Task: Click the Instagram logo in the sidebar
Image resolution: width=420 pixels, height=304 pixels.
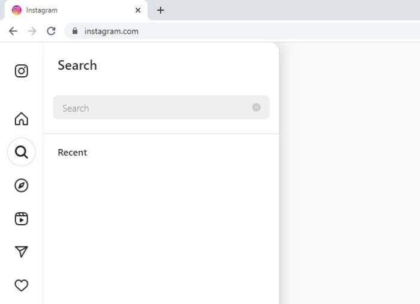Action: (x=22, y=71)
